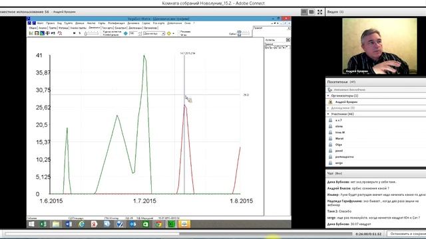Click the toolbar slider left of Курсор аспектов
The height and width of the screenshot is (239, 426).
91,33
